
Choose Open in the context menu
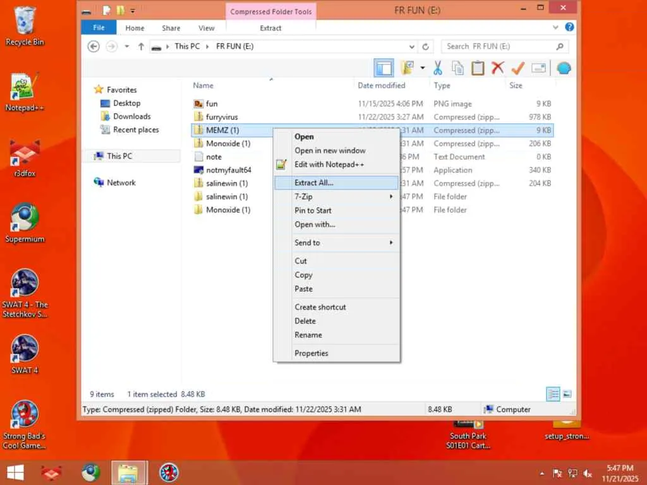(x=304, y=136)
